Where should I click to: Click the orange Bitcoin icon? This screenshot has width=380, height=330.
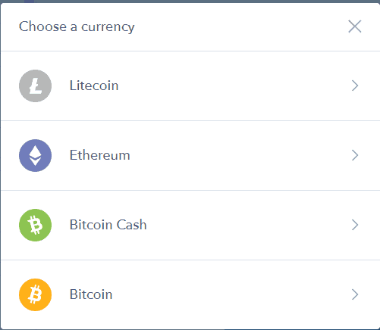pos(35,294)
